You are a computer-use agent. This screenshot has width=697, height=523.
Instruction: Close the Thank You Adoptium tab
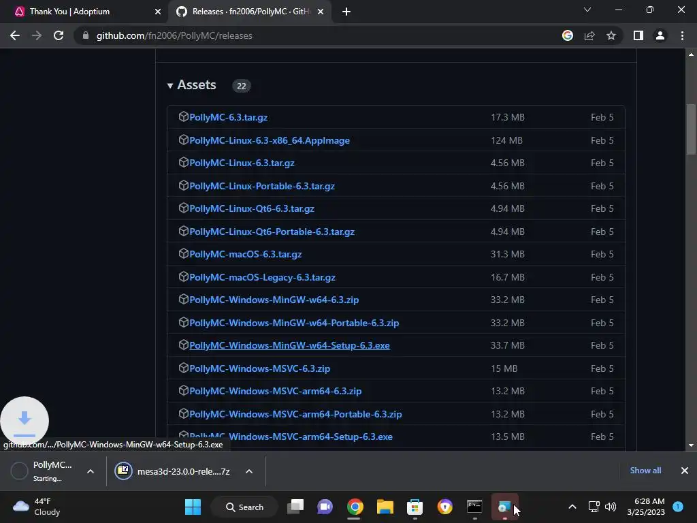(x=157, y=12)
